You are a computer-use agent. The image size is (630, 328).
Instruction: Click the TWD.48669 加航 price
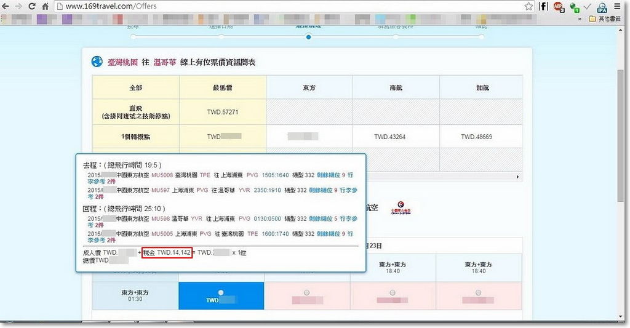[x=477, y=137]
